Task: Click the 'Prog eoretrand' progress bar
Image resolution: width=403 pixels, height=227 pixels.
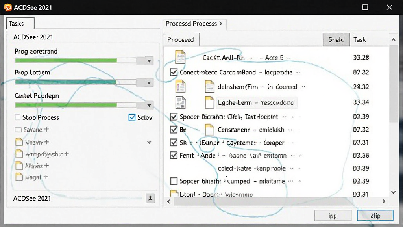Action: [x=75, y=60]
